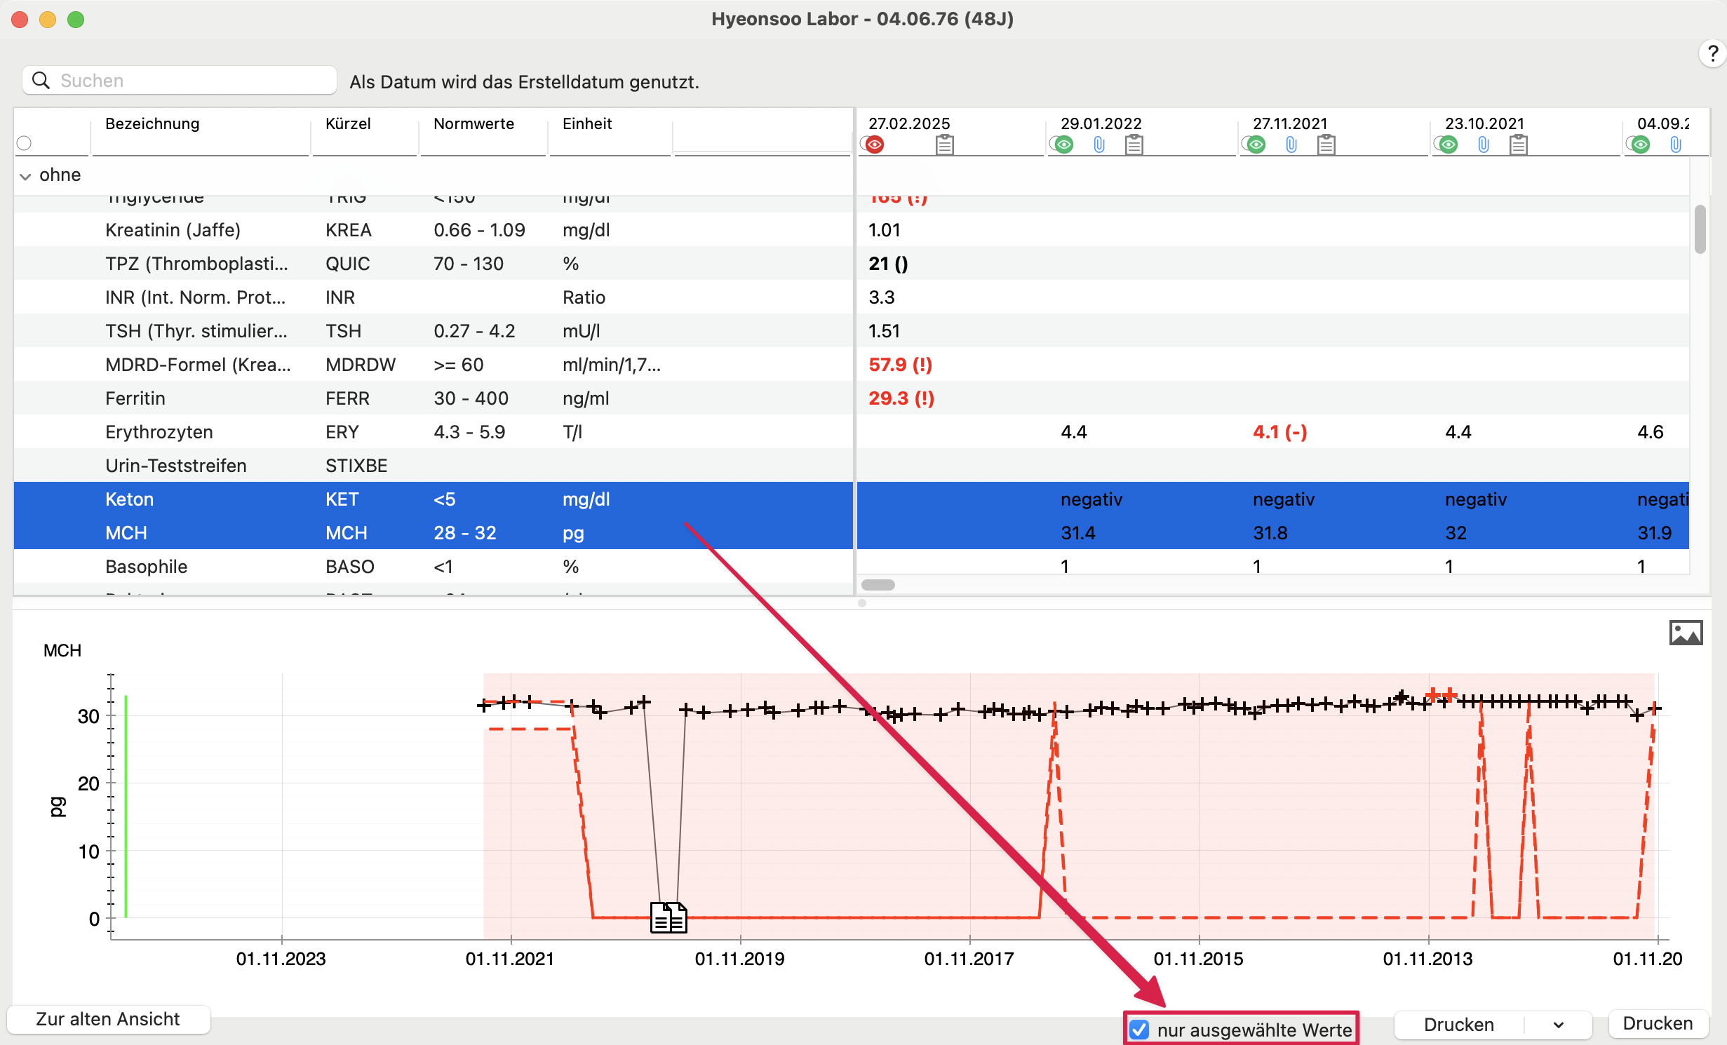
Task: Select the MCH row
Action: pos(433,533)
